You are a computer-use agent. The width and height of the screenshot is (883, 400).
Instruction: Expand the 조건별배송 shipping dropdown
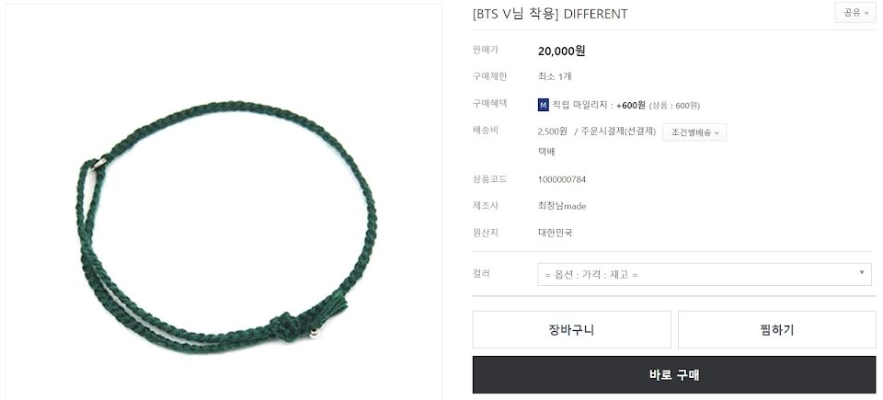point(694,132)
